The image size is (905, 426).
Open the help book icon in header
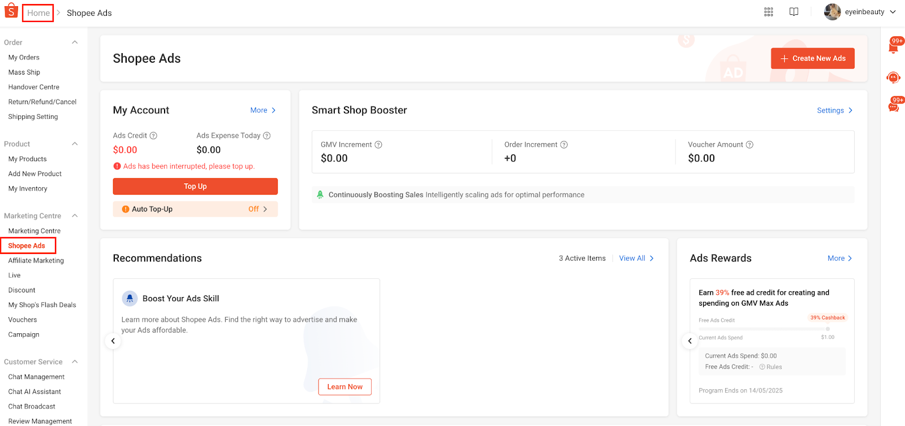click(x=794, y=12)
